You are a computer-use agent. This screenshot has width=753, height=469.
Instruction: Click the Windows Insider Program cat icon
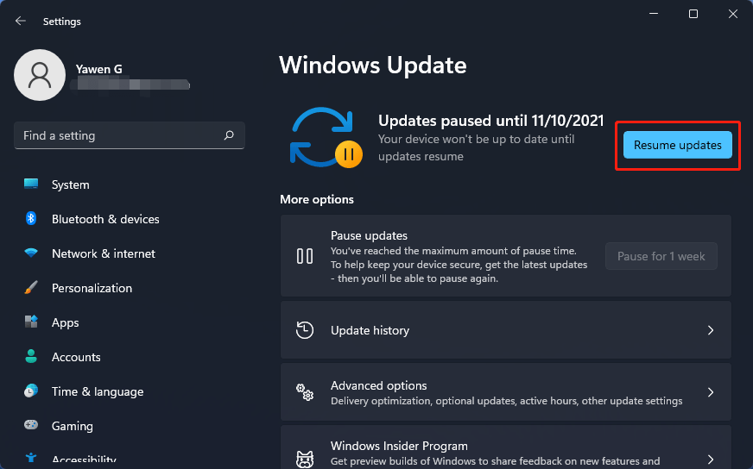(x=305, y=459)
